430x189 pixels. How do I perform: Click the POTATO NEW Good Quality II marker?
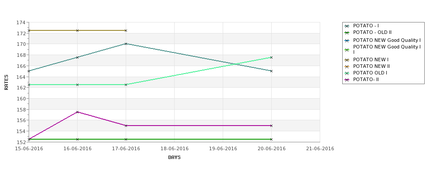click(x=347, y=50)
